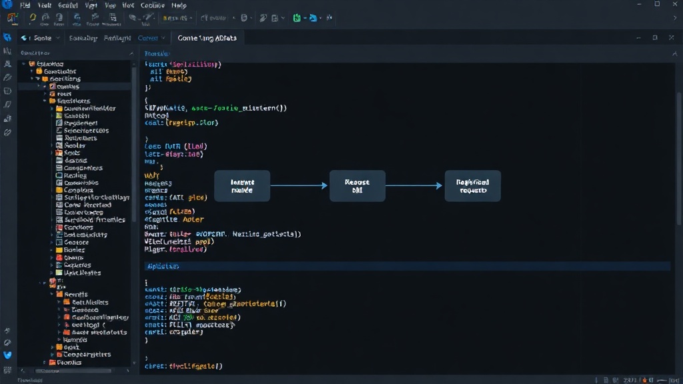683x384 pixels.
Task: Open the blue-highlighted tab with dropdown chevron
Action: [x=151, y=38]
